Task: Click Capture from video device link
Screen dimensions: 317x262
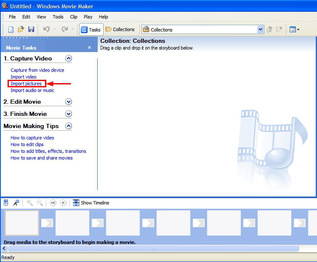Action: tap(37, 70)
